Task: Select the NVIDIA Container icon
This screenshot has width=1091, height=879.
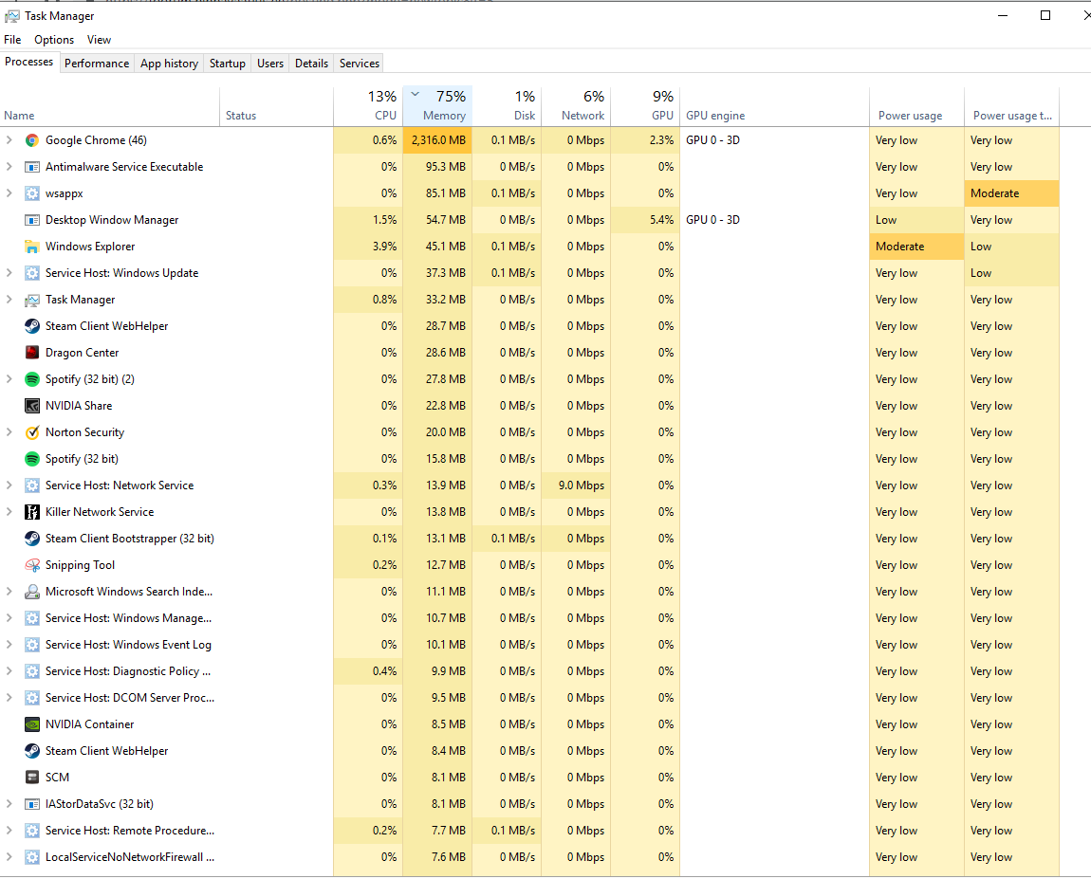Action: pos(32,724)
